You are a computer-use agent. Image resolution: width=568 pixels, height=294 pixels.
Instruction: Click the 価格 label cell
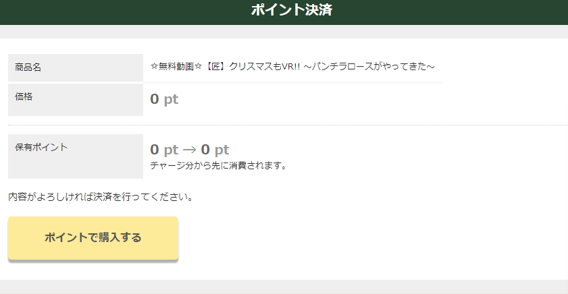pyautogui.click(x=76, y=100)
